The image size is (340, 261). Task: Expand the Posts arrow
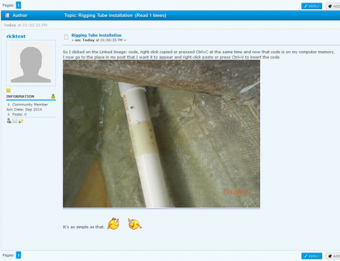(x=9, y=114)
